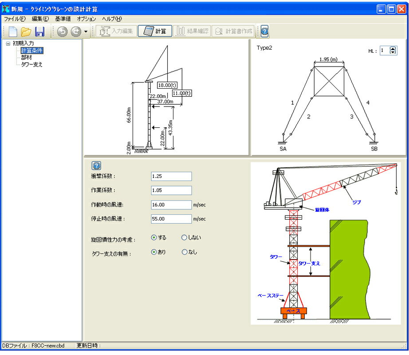Click the 66.00m height dimension
This screenshot has width=409, height=355.
[x=129, y=115]
